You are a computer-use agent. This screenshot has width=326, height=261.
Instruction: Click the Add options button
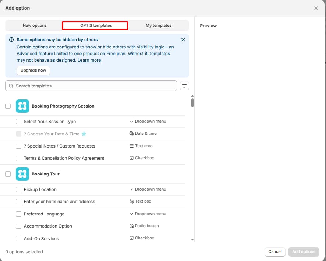click(x=304, y=252)
